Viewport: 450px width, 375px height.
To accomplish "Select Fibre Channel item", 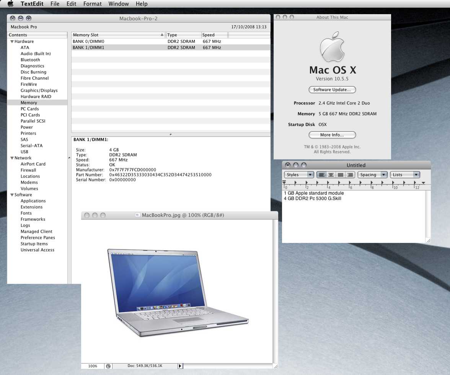I will [34, 78].
